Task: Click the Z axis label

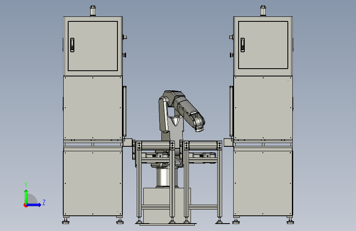Action: (x=44, y=202)
